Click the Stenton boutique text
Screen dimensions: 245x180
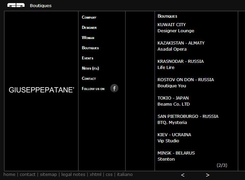pyautogui.click(x=166, y=159)
